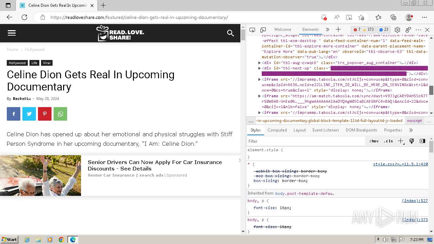Start Read Aloud from address bar
This screenshot has height=244, width=434.
pos(337,17)
